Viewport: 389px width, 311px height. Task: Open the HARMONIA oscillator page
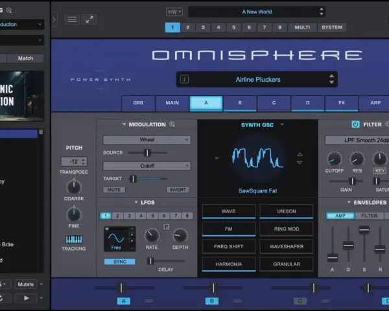[229, 264]
